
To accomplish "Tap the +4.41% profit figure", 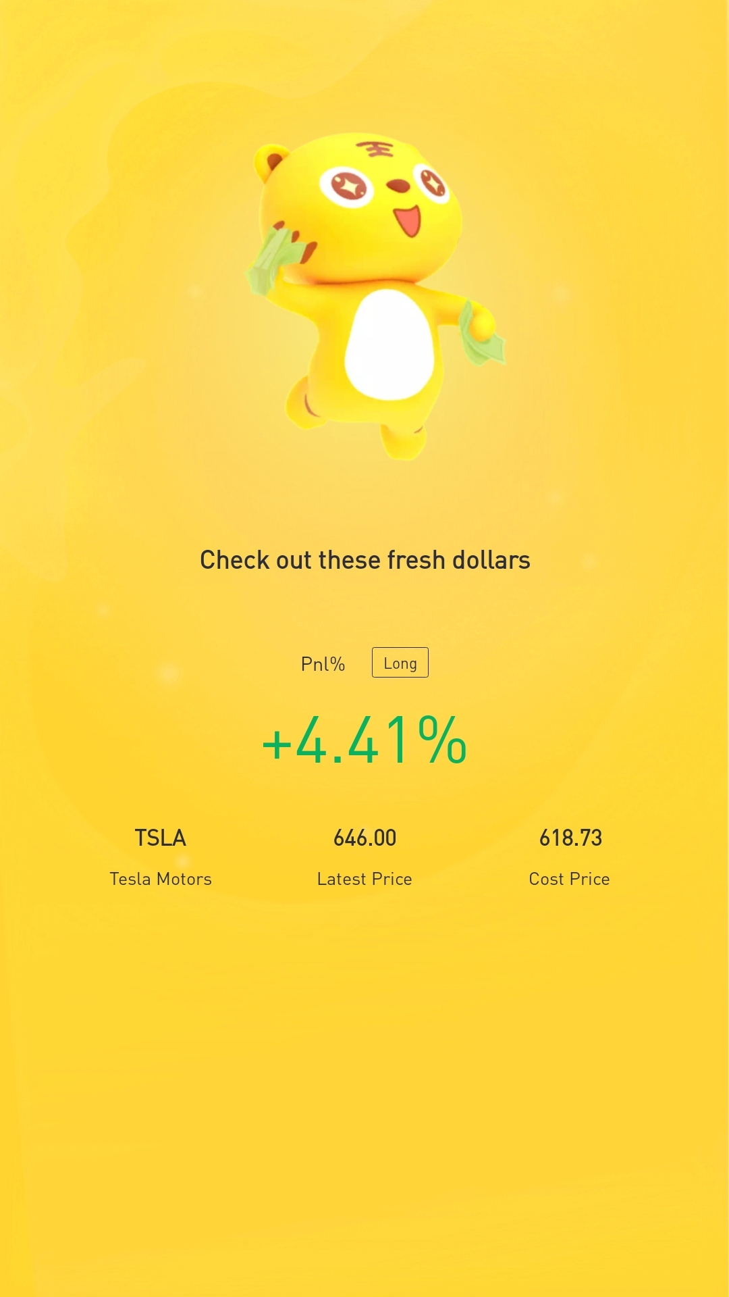I will [x=364, y=741].
